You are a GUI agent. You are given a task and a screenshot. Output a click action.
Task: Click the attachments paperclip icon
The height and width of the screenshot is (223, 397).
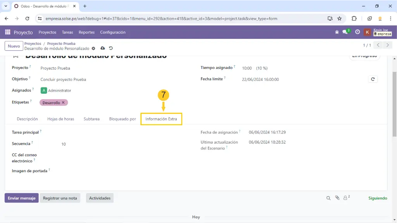pyautogui.click(x=337, y=198)
